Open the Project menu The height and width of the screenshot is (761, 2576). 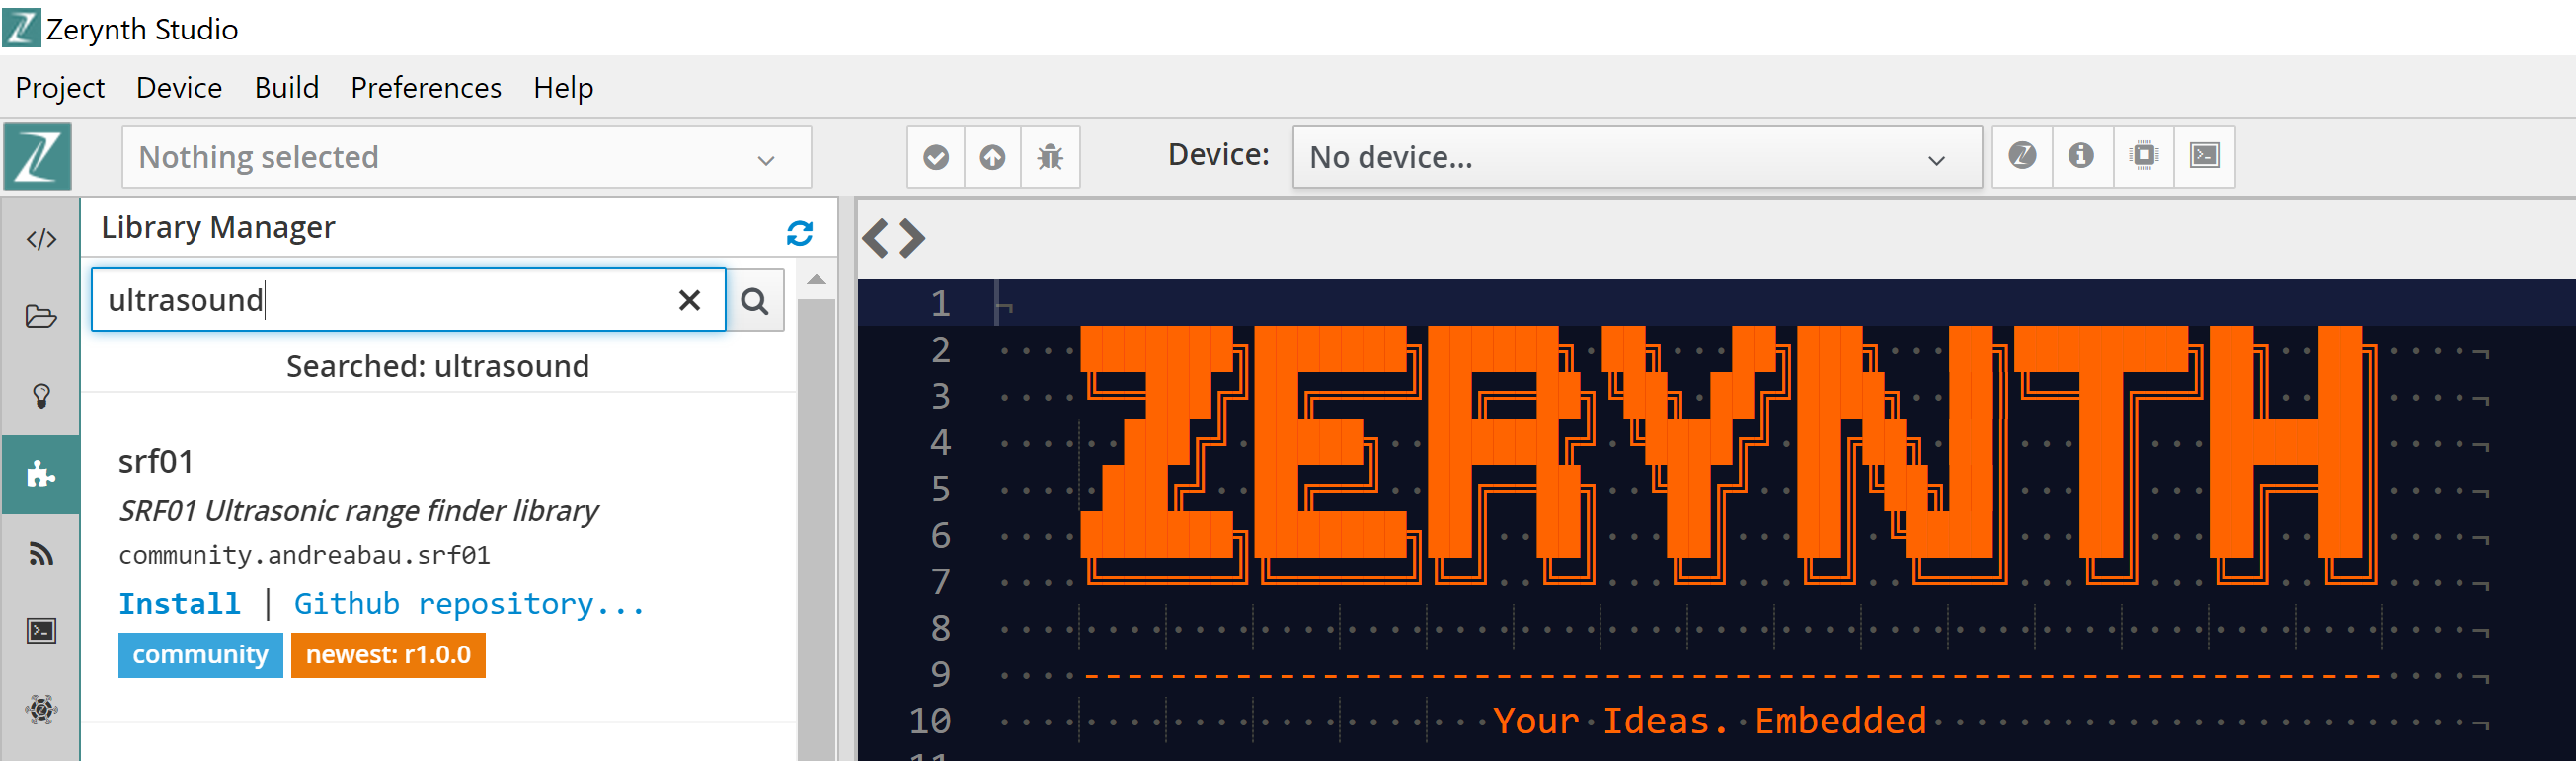pos(60,88)
